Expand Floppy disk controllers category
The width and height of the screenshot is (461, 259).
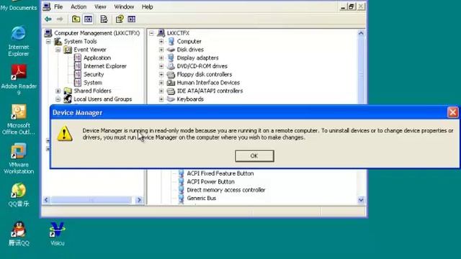(161, 75)
